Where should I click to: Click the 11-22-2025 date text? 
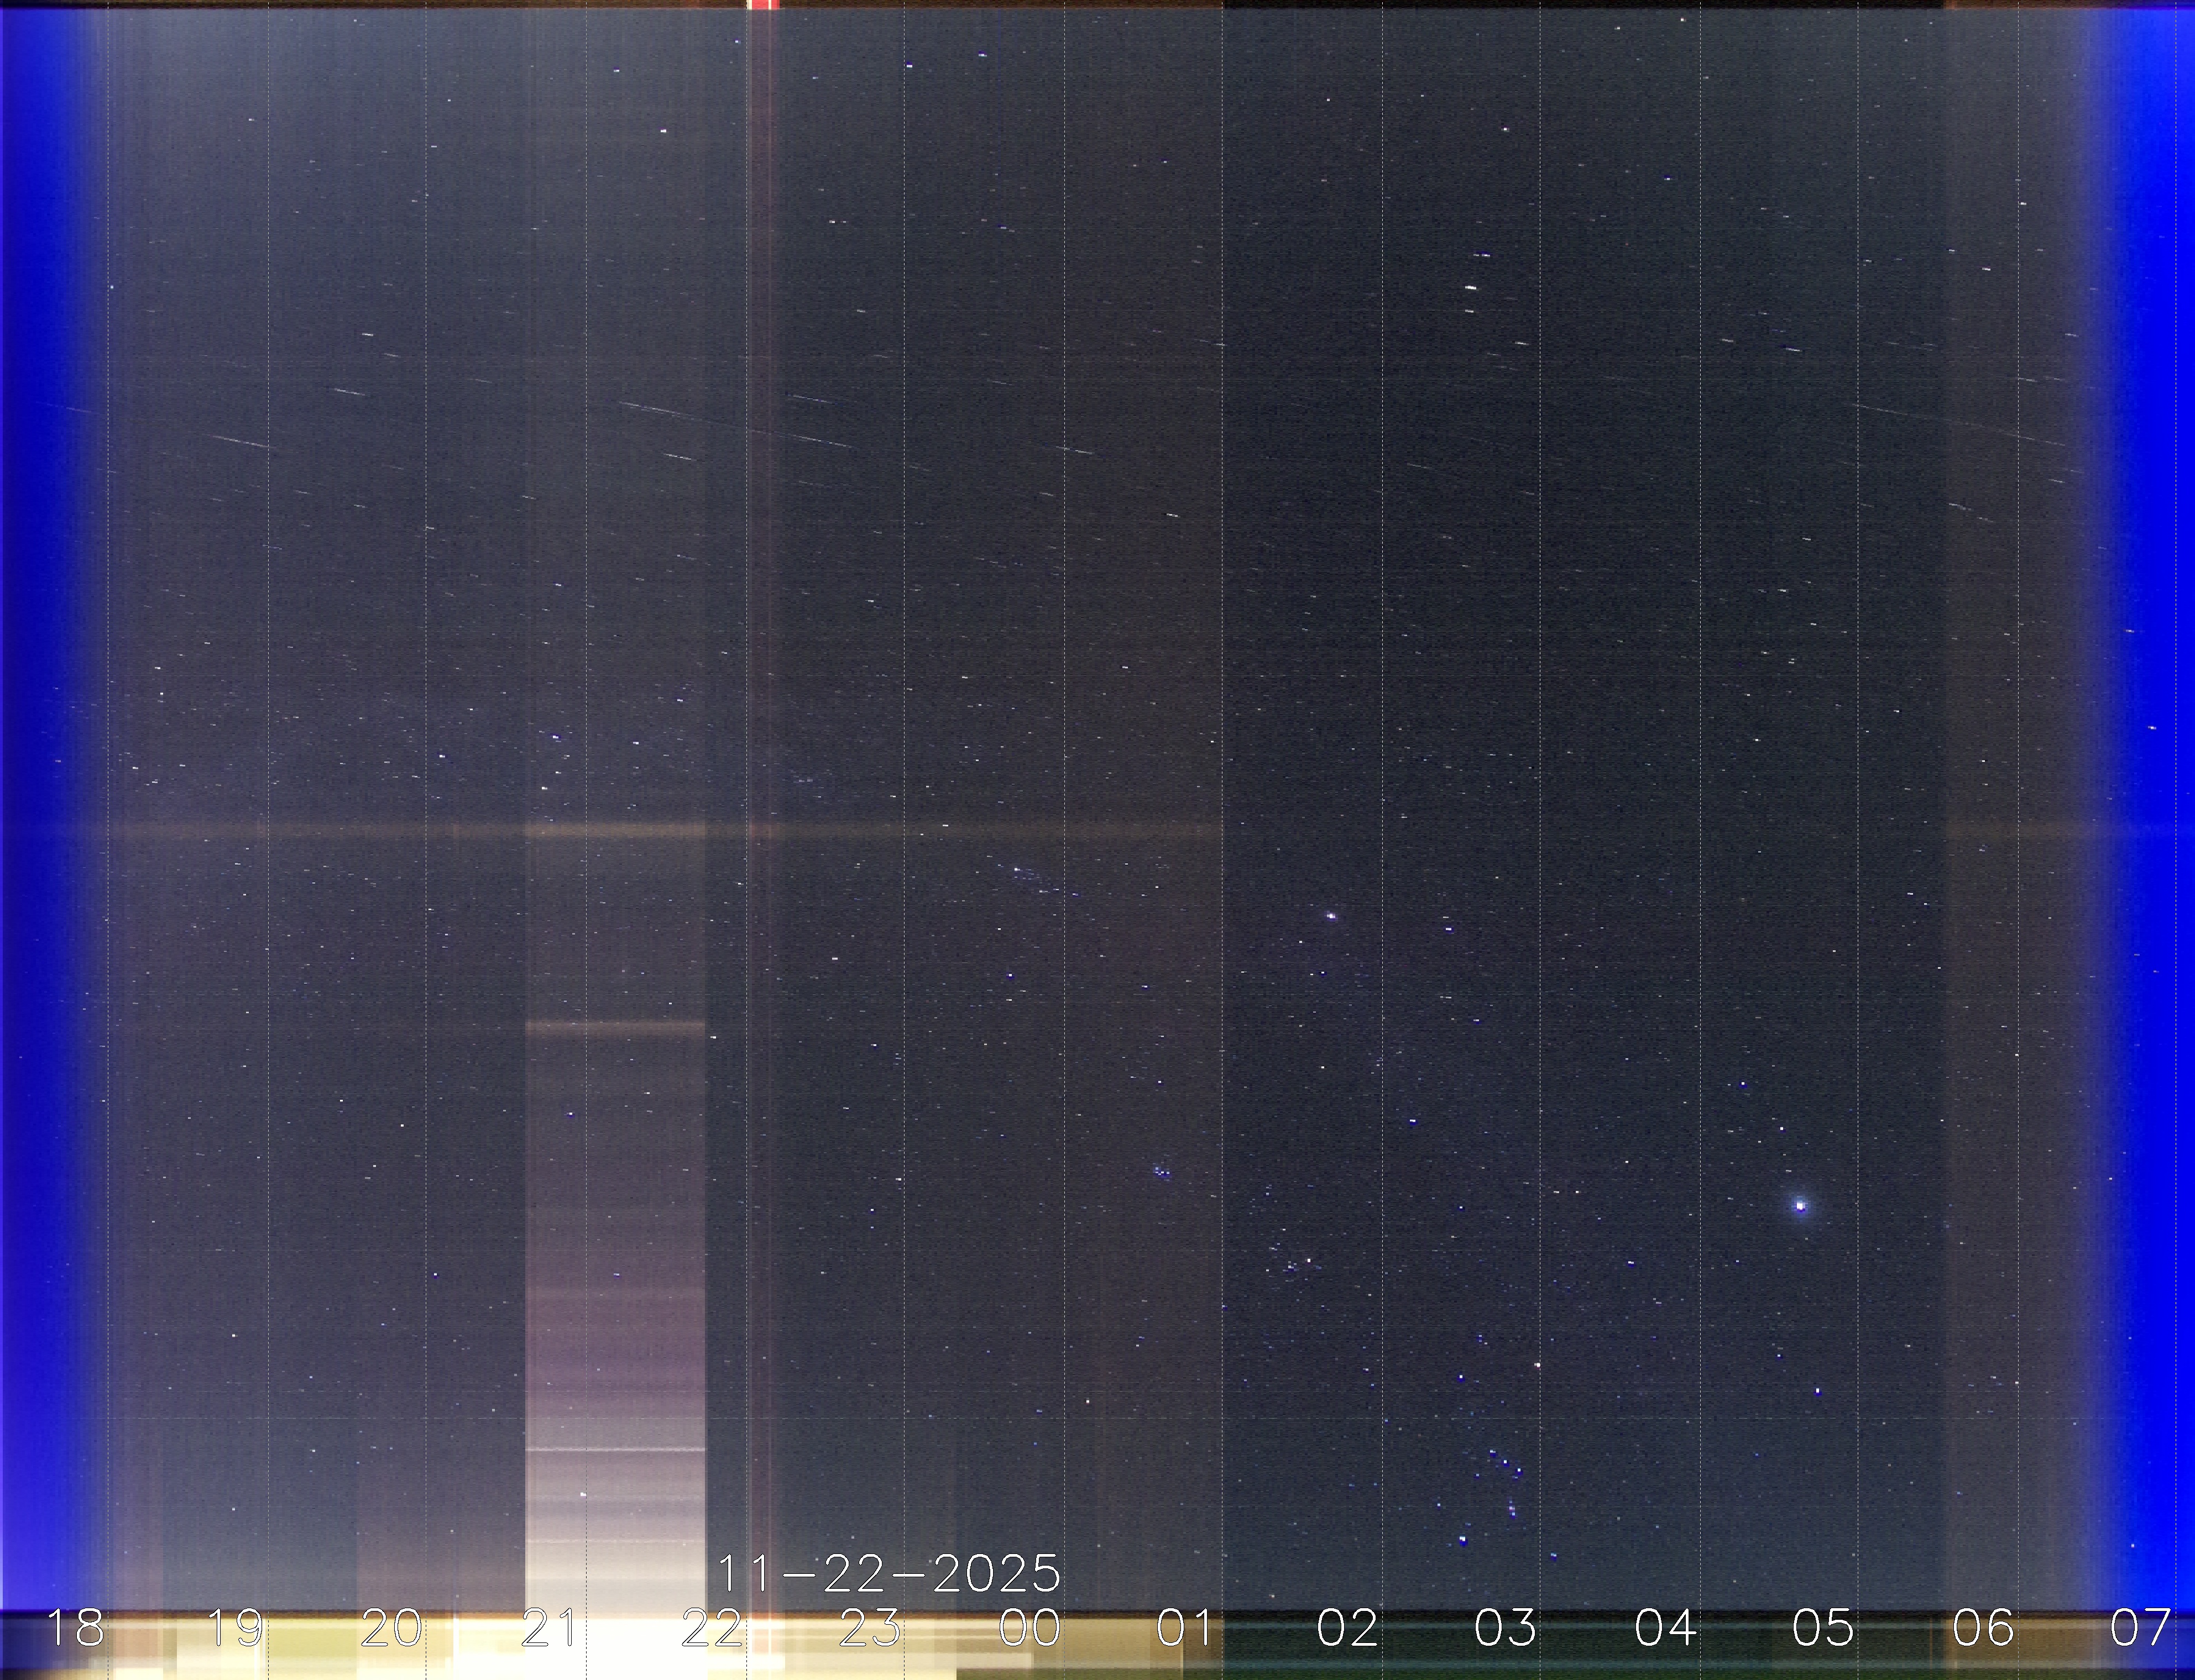[890, 1574]
